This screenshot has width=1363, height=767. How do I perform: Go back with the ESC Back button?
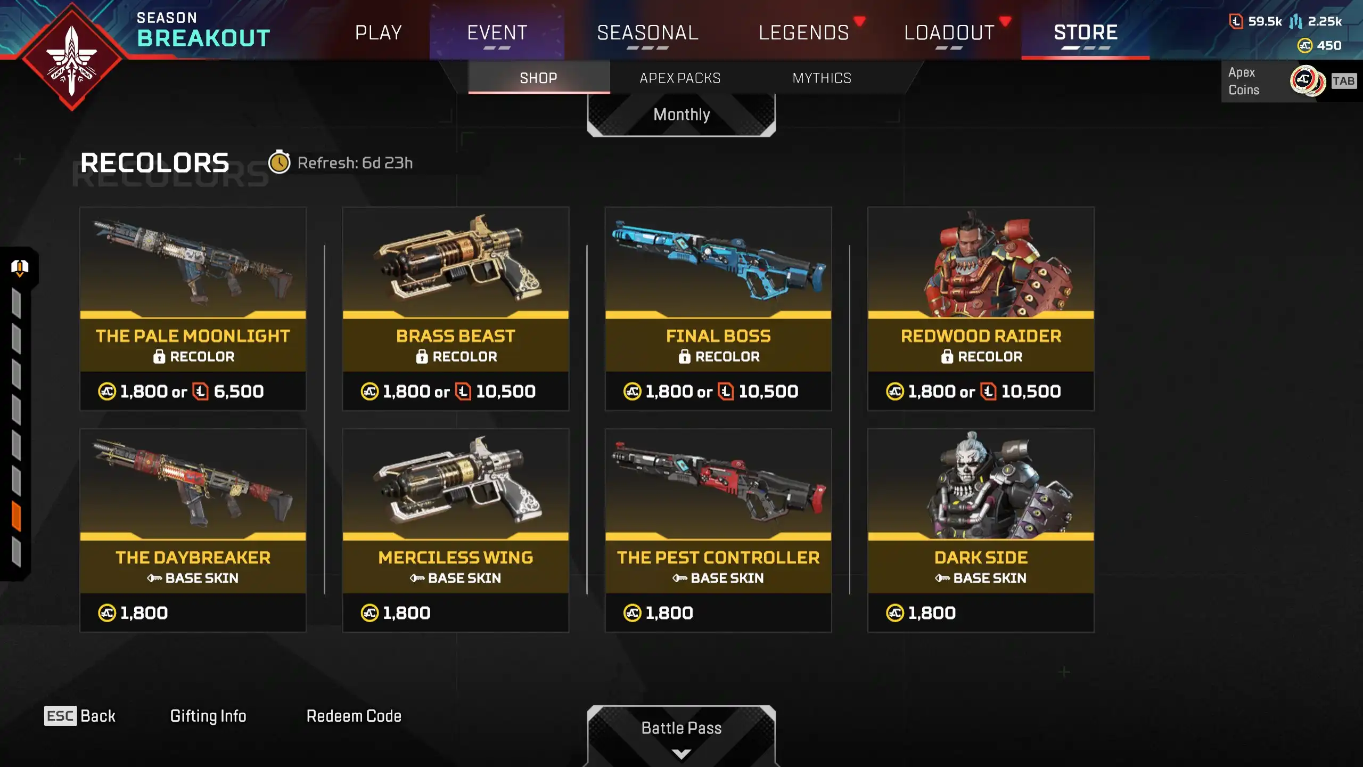(80, 716)
